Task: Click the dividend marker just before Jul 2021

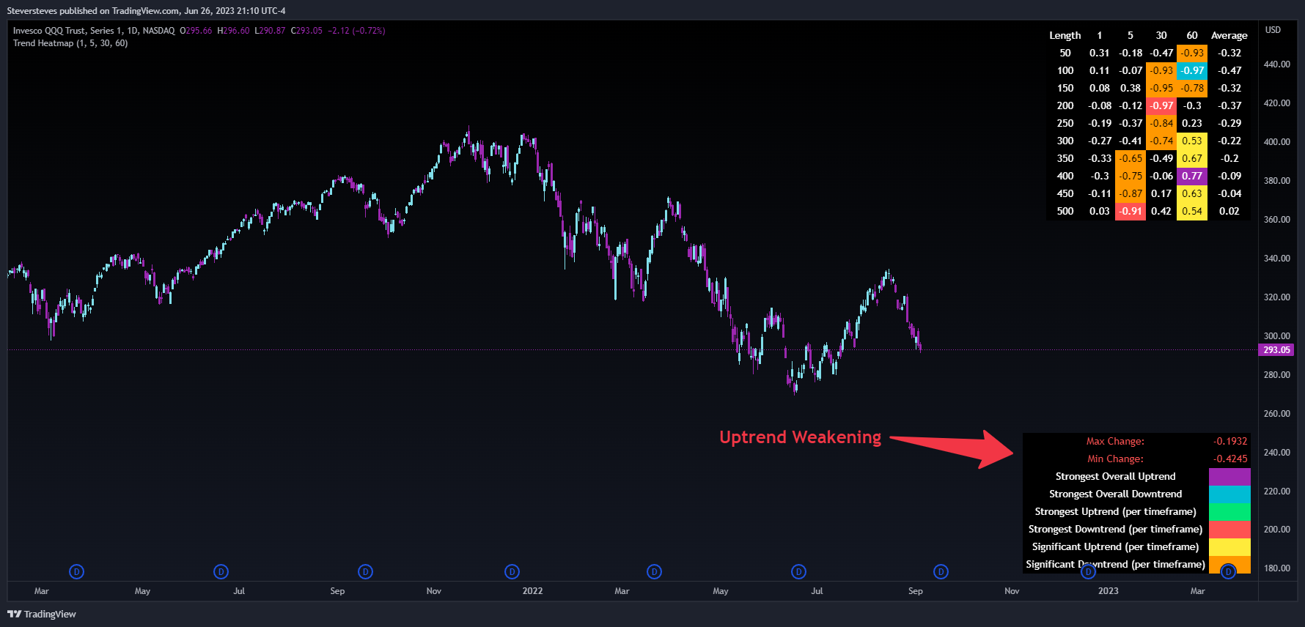Action: (221, 571)
